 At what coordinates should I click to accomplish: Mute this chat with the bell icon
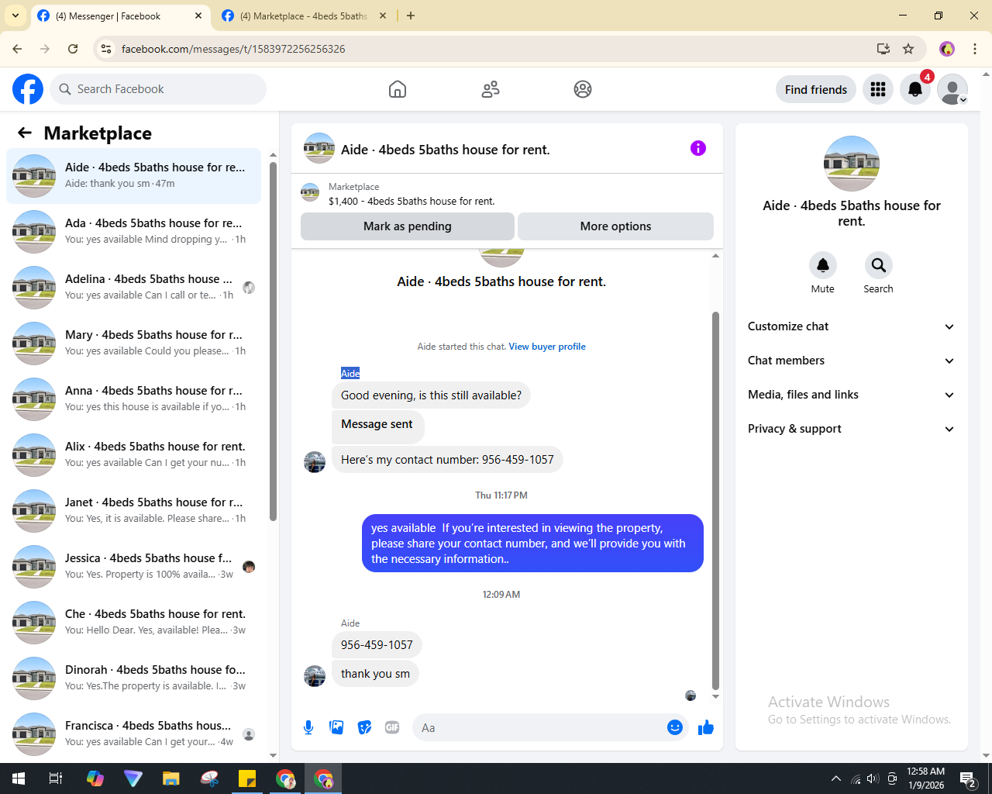(x=823, y=265)
